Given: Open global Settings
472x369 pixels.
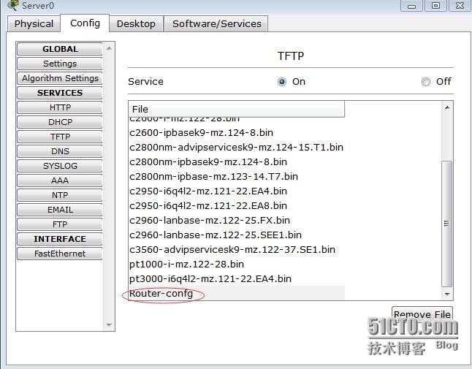Looking at the screenshot, I should 60,64.
